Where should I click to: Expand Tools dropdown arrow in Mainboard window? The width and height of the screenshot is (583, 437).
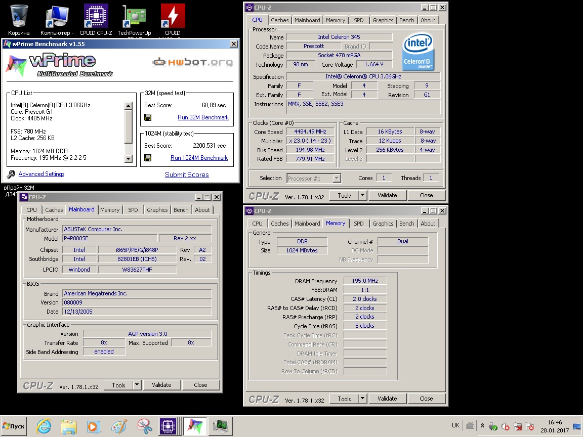(137, 385)
